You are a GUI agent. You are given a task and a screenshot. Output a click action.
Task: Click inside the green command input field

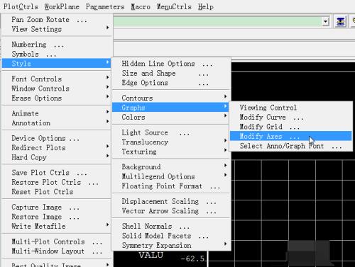coord(218,21)
